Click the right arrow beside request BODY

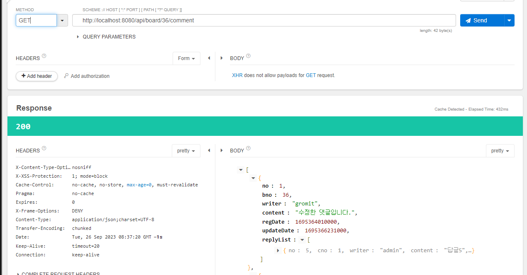tap(222, 58)
